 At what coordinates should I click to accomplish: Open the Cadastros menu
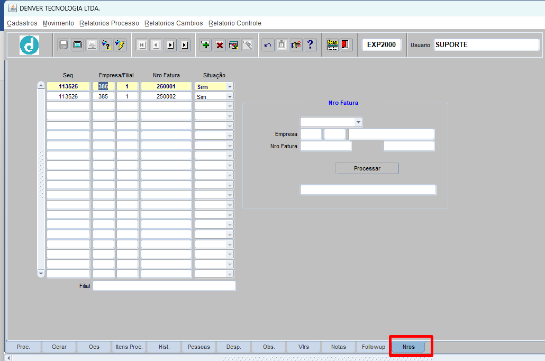point(22,23)
